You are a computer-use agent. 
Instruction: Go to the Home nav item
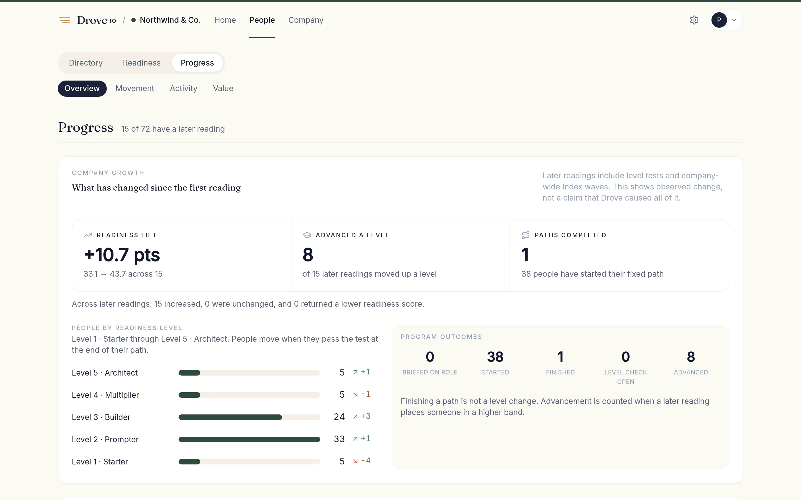225,20
